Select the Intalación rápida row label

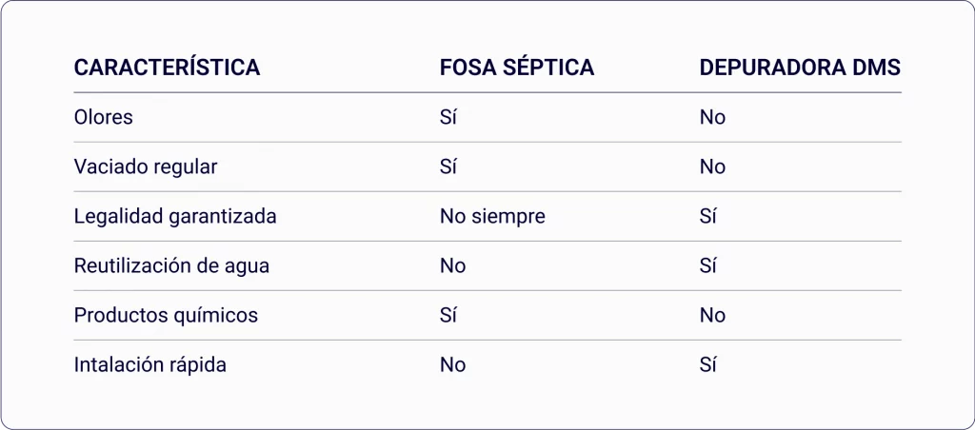150,365
